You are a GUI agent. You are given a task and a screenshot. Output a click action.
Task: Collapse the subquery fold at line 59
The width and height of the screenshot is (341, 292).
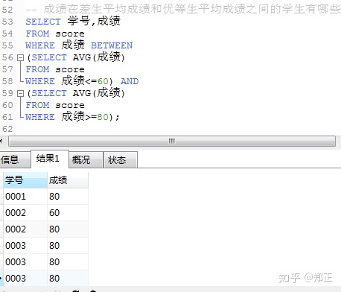click(x=20, y=94)
